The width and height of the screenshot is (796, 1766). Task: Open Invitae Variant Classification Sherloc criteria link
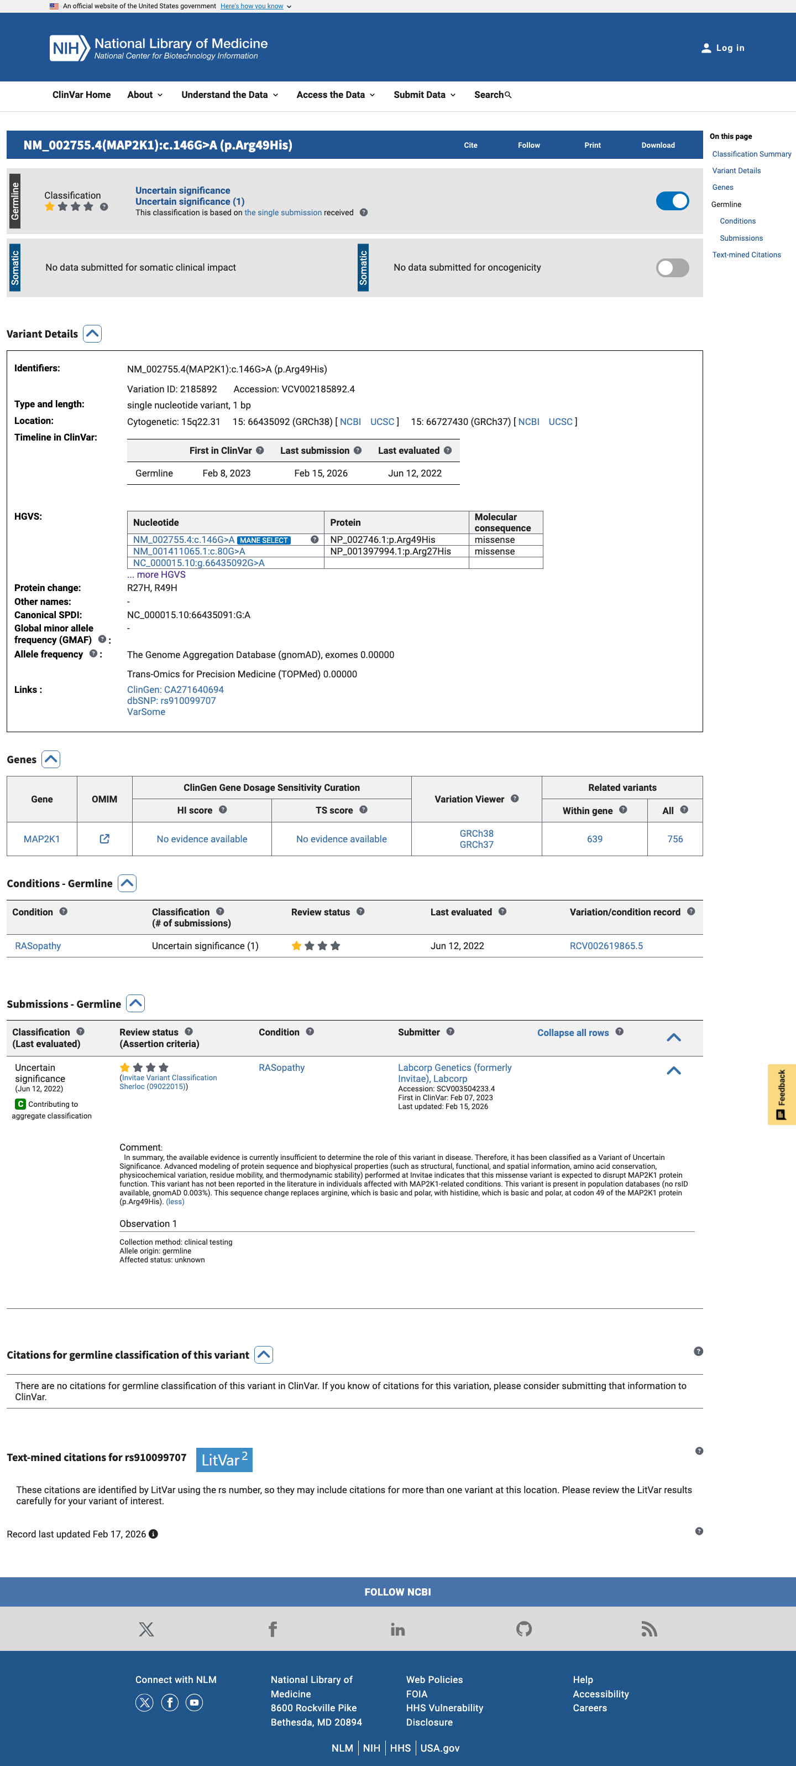click(169, 1082)
